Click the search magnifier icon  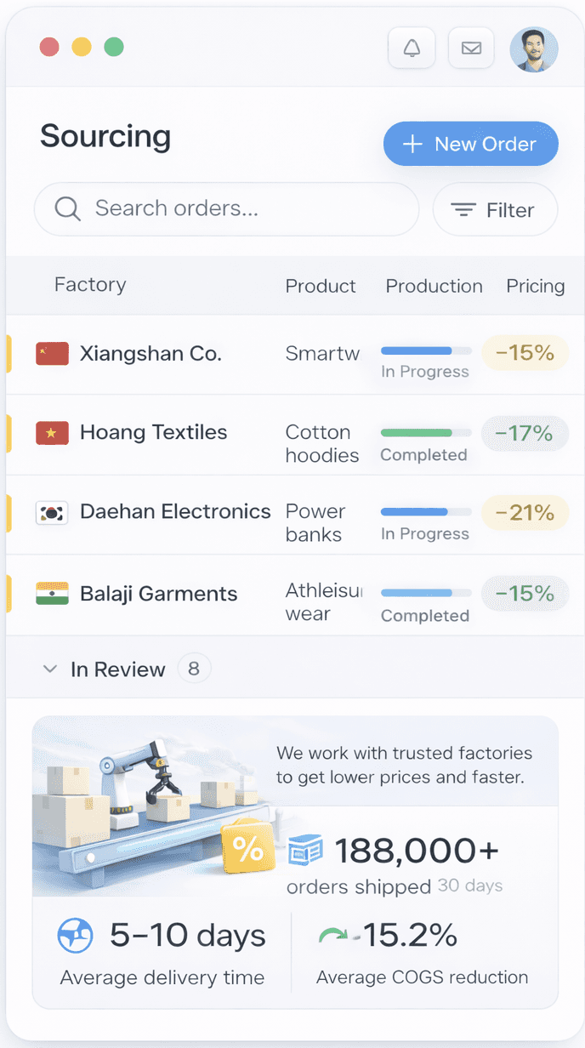[x=66, y=208]
